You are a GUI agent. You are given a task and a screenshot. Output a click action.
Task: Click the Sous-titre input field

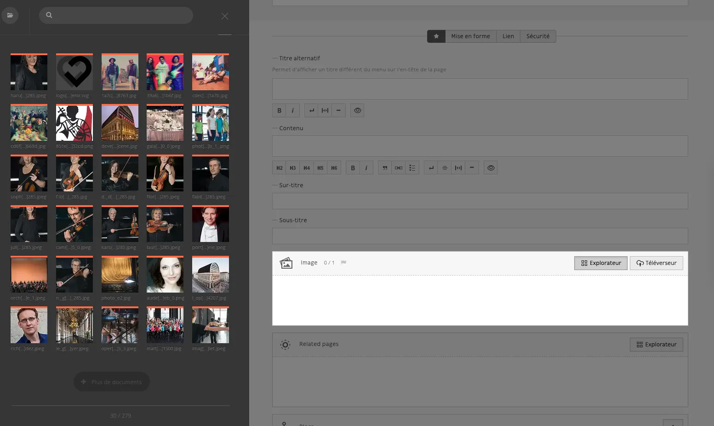[x=480, y=236]
